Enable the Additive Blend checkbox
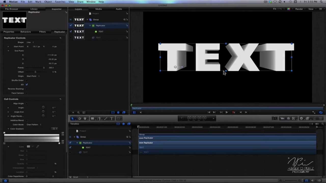326x183 pixels. [x=27, y=120]
